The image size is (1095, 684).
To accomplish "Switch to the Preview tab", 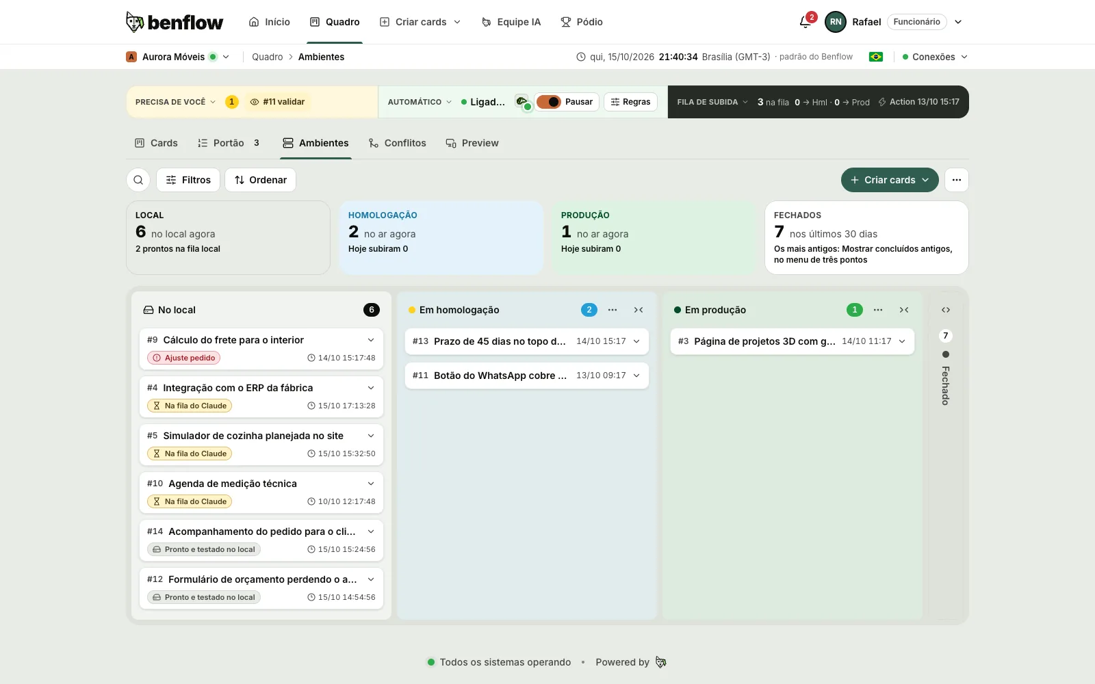I will 472,143.
